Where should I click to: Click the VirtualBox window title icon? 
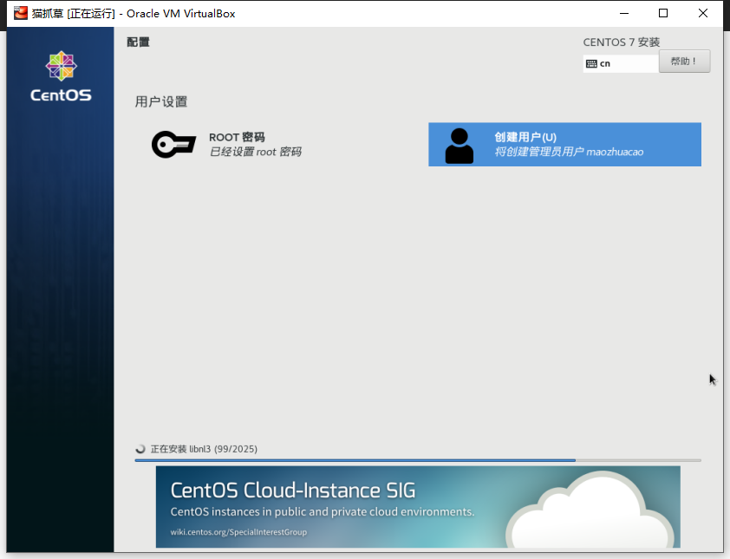[21, 13]
